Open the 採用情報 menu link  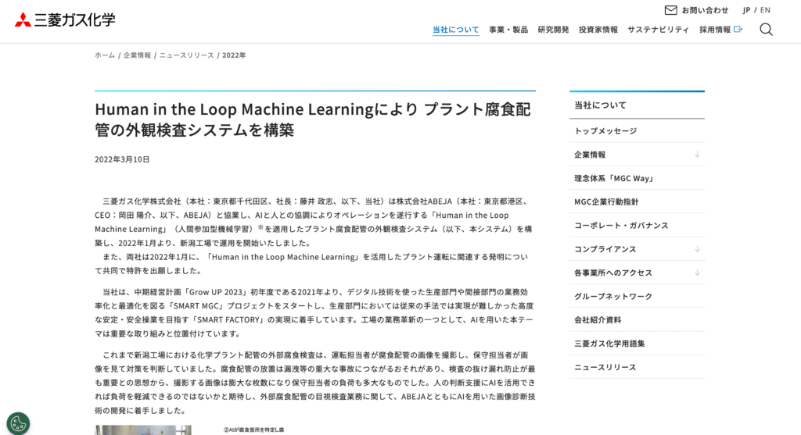pos(715,30)
